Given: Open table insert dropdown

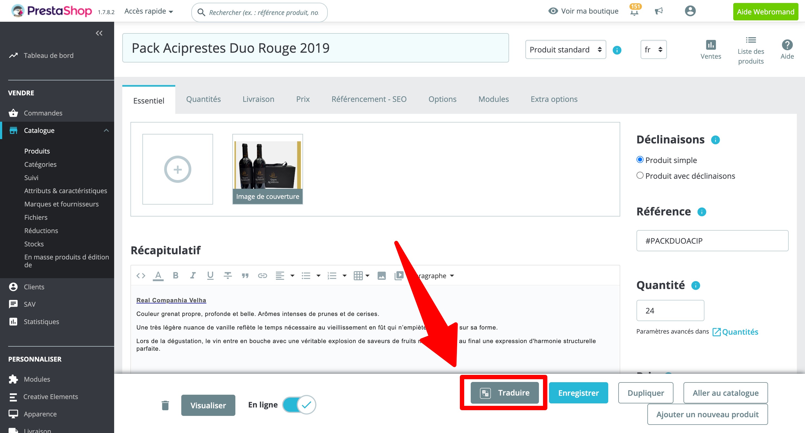Looking at the screenshot, I should (x=361, y=275).
